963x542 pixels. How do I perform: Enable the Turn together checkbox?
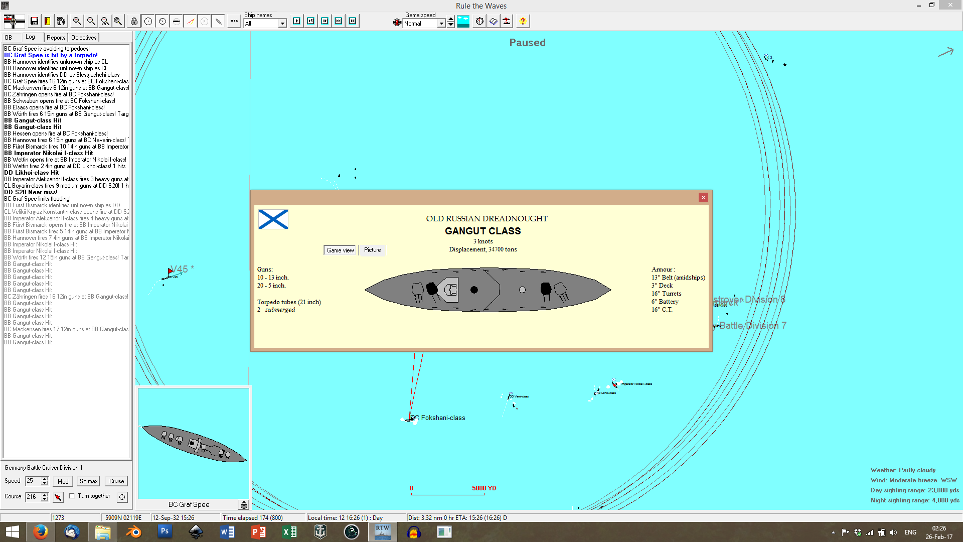tap(72, 496)
